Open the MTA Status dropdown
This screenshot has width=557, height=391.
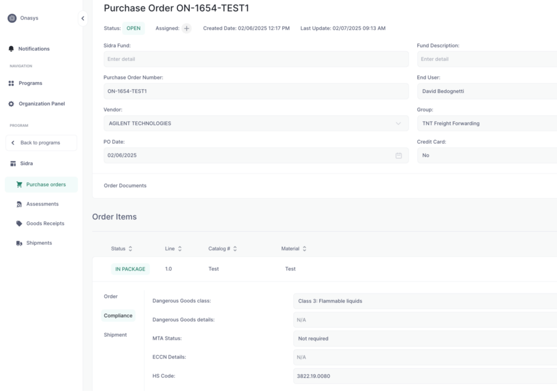(425, 338)
